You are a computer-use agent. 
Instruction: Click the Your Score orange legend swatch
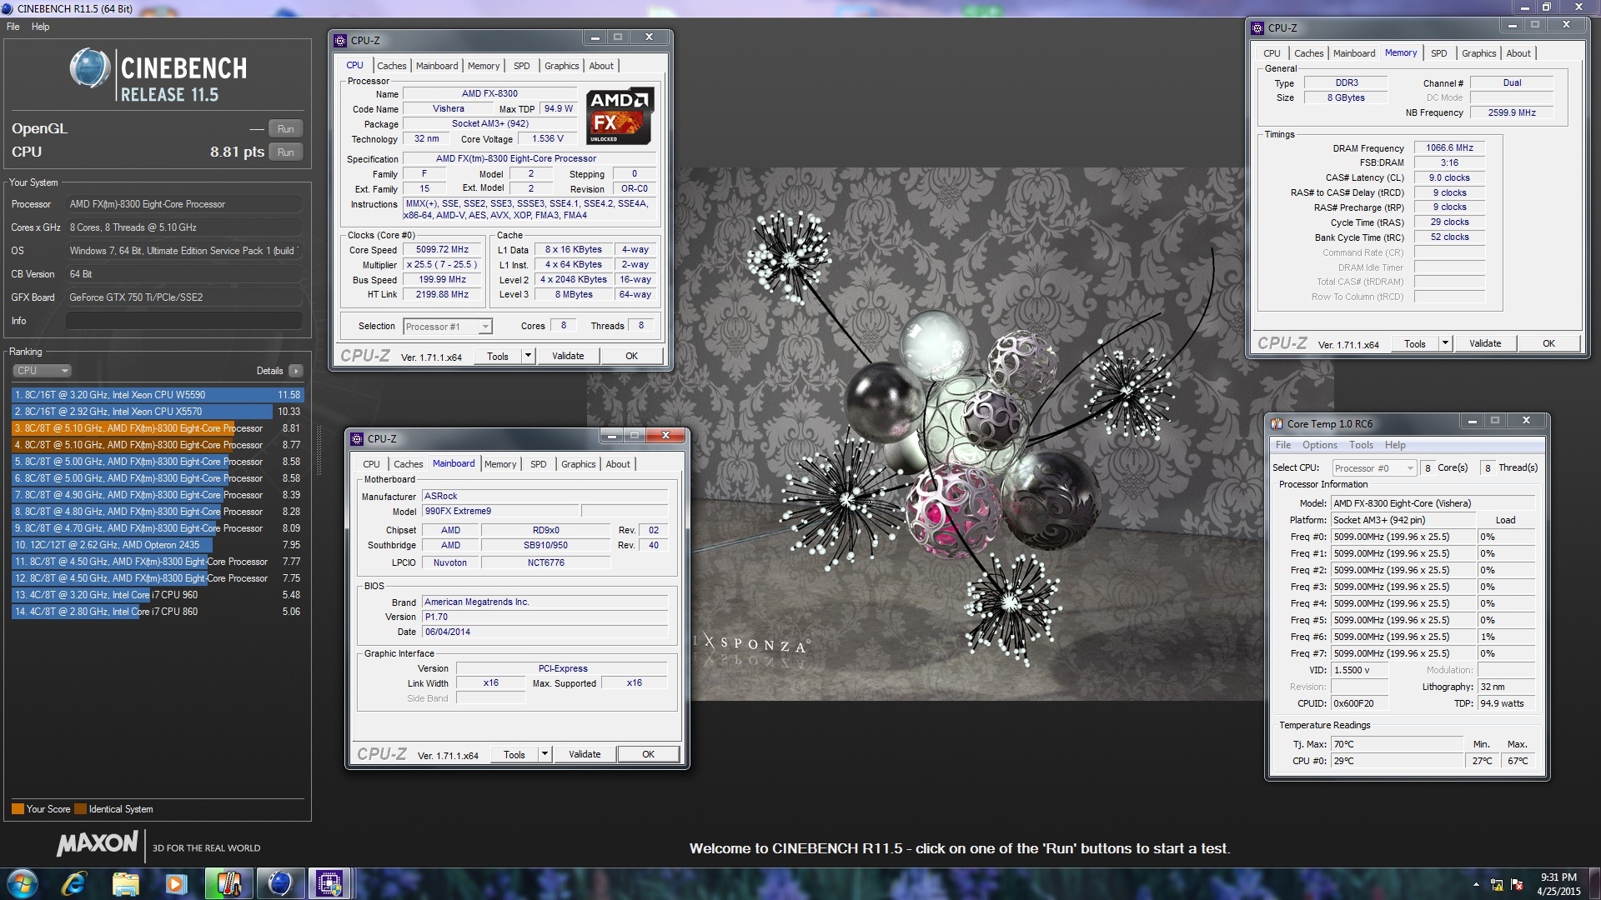[x=18, y=809]
